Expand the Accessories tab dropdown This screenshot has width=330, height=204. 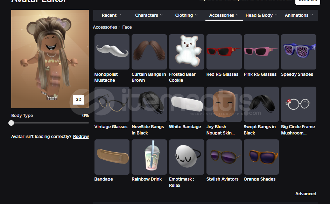tap(224, 15)
